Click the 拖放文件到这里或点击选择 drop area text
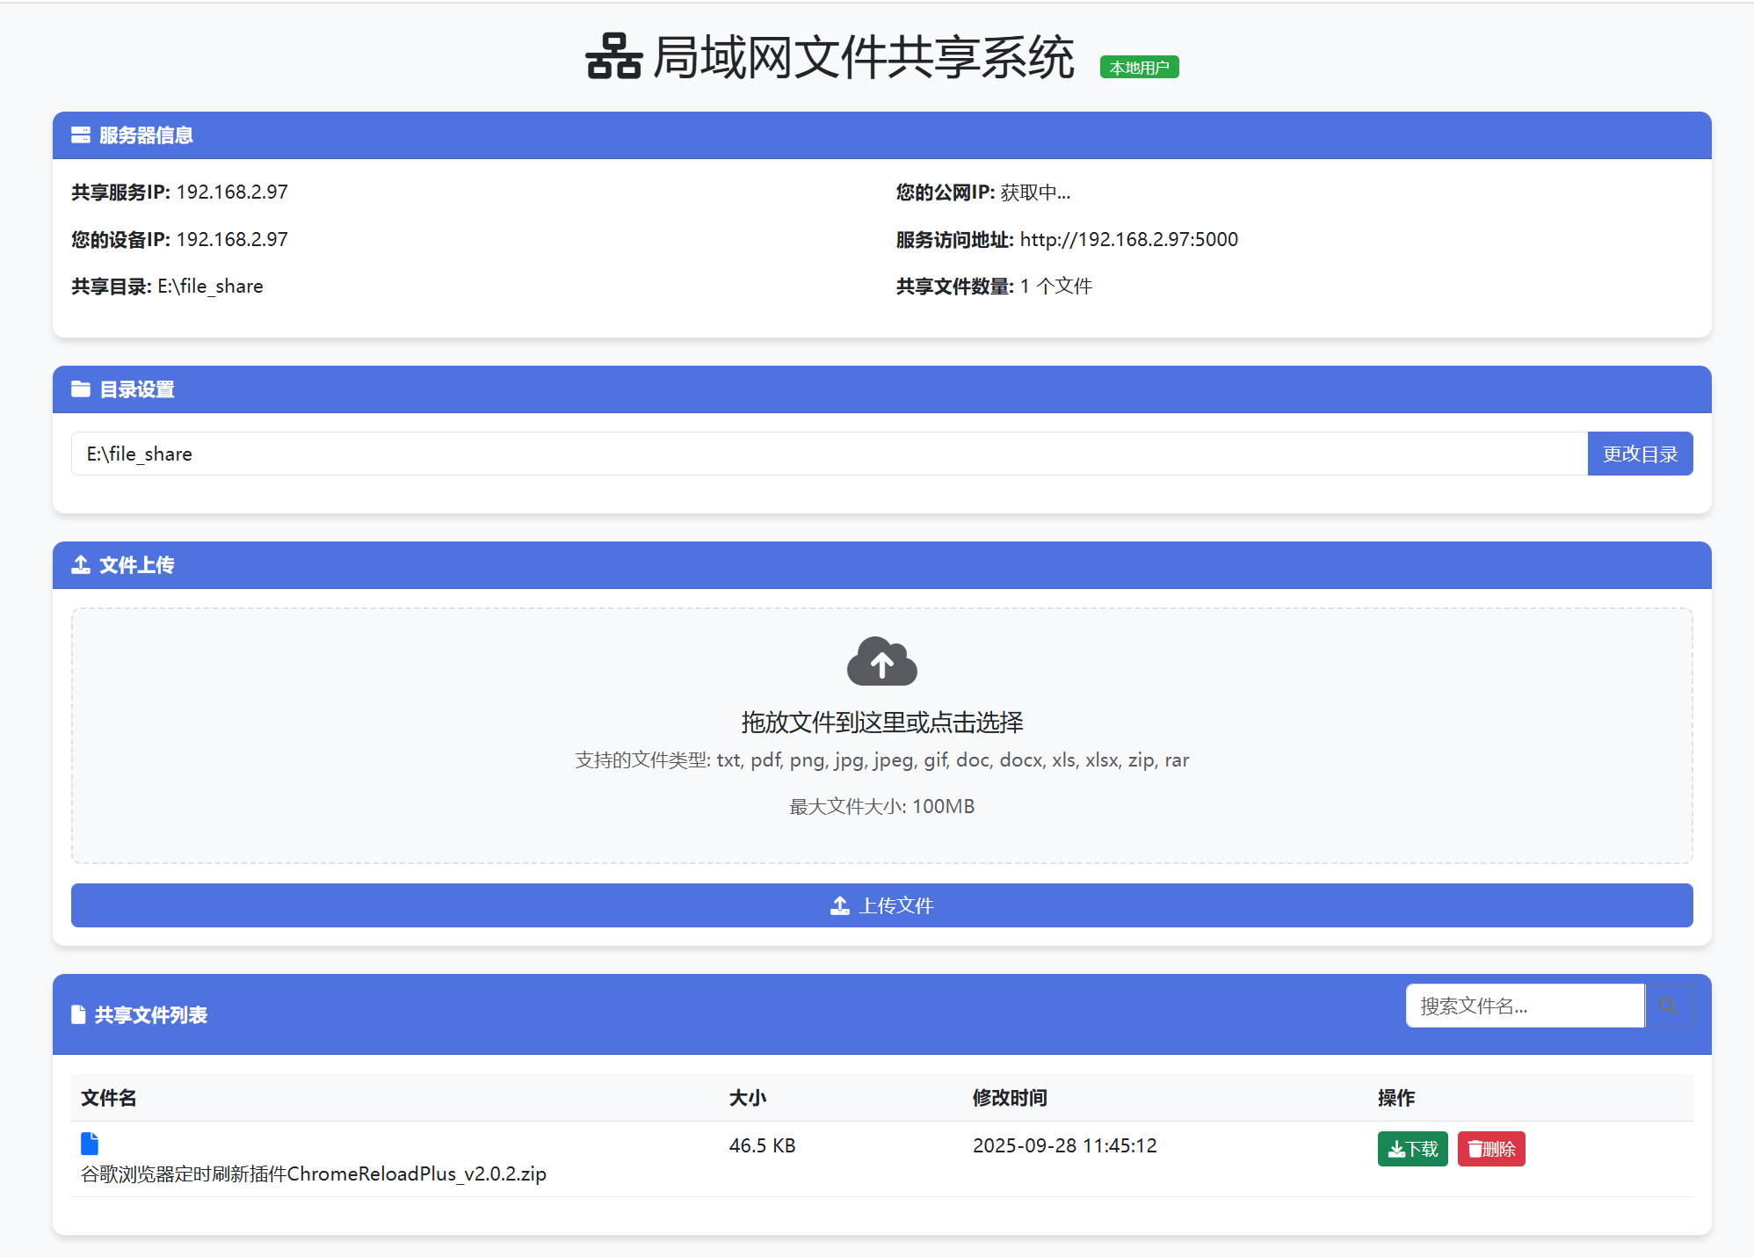The image size is (1754, 1257). [x=881, y=723]
